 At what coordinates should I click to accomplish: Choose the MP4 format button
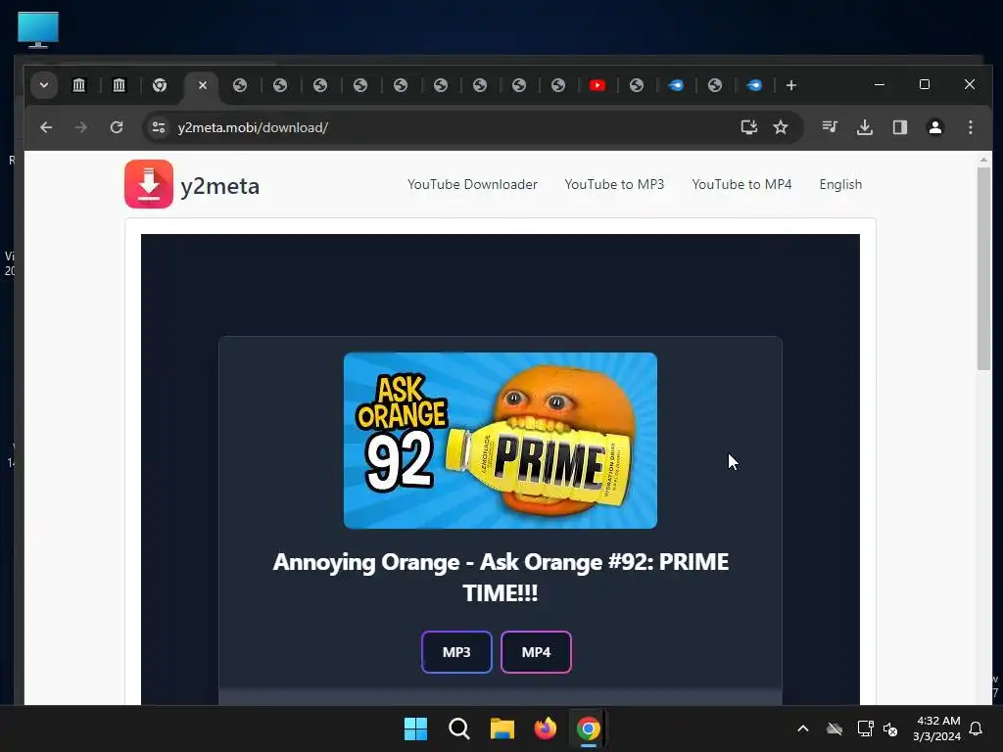pyautogui.click(x=536, y=651)
